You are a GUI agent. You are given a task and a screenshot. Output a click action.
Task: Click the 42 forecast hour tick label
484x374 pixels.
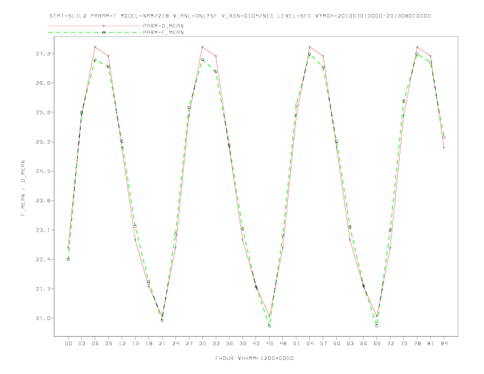[x=256, y=343]
